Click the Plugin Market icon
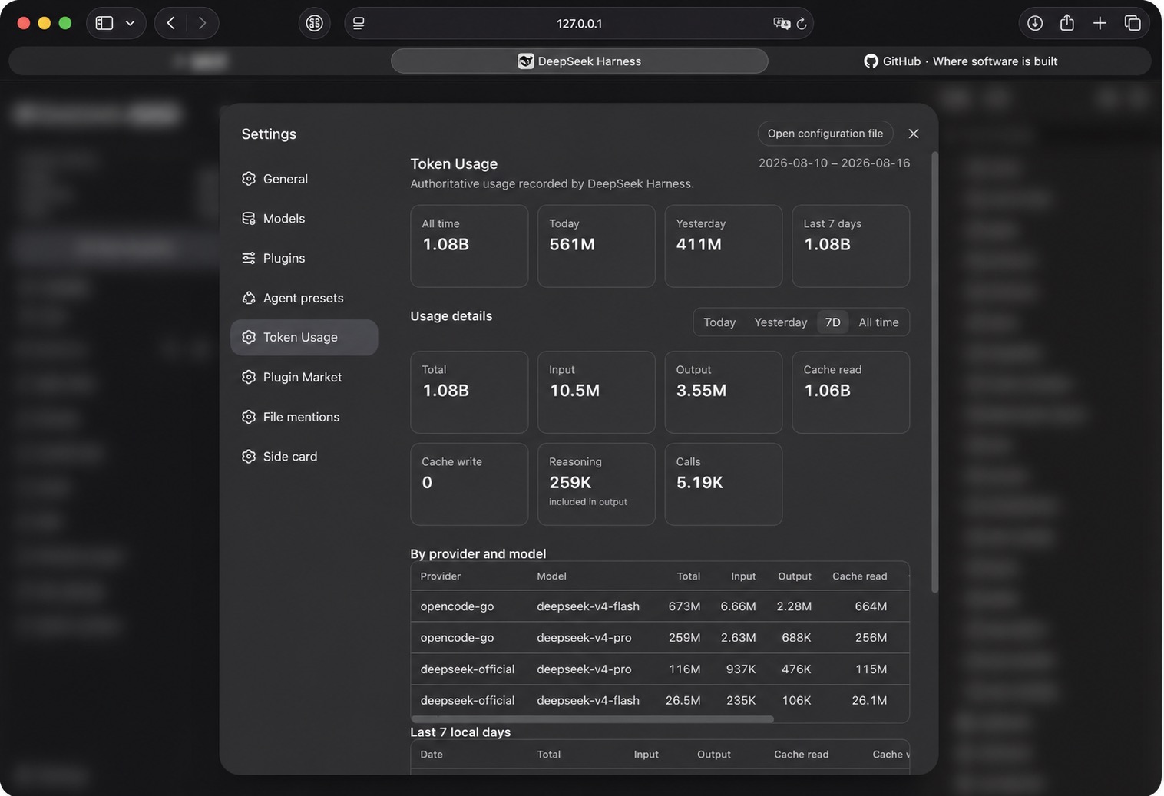Screen dimensions: 1164x796 [x=249, y=377]
